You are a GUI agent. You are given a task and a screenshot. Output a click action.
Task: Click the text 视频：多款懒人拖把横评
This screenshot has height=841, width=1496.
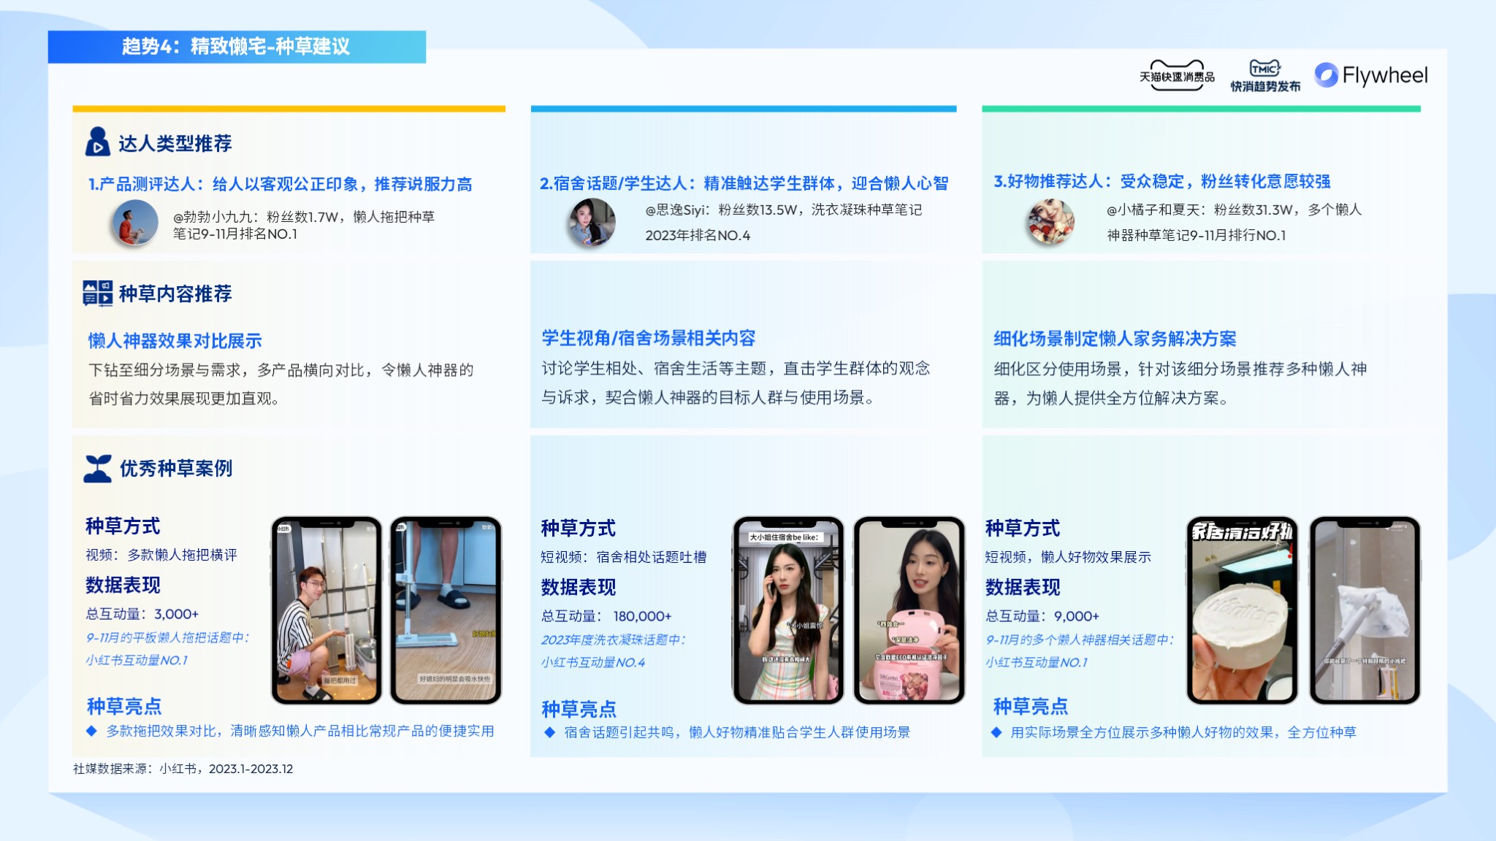pos(161,555)
